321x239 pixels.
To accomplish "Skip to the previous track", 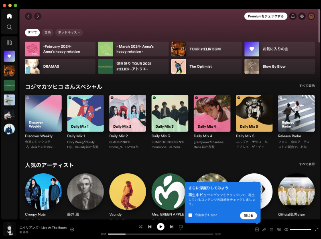I will [x=150, y=227].
